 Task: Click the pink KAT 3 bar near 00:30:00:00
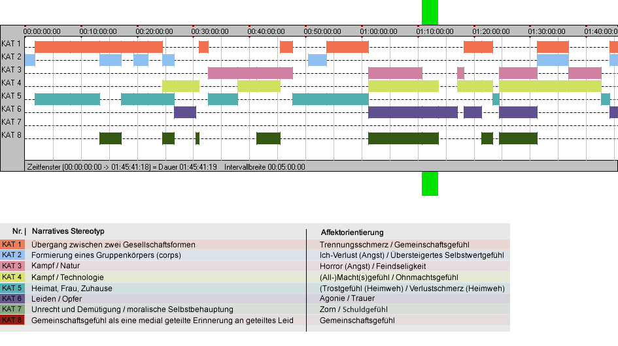250,73
